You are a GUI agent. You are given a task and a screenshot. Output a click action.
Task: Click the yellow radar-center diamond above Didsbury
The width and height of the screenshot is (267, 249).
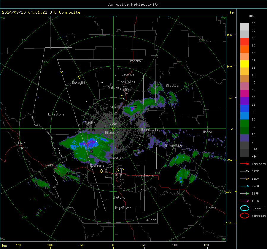click(x=113, y=129)
